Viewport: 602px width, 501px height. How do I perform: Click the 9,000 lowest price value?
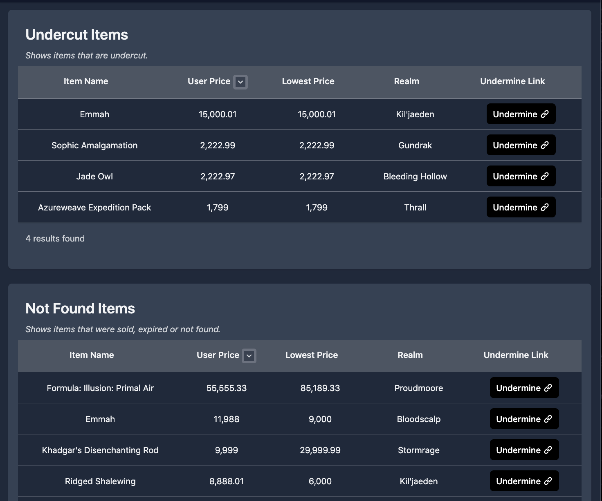320,419
